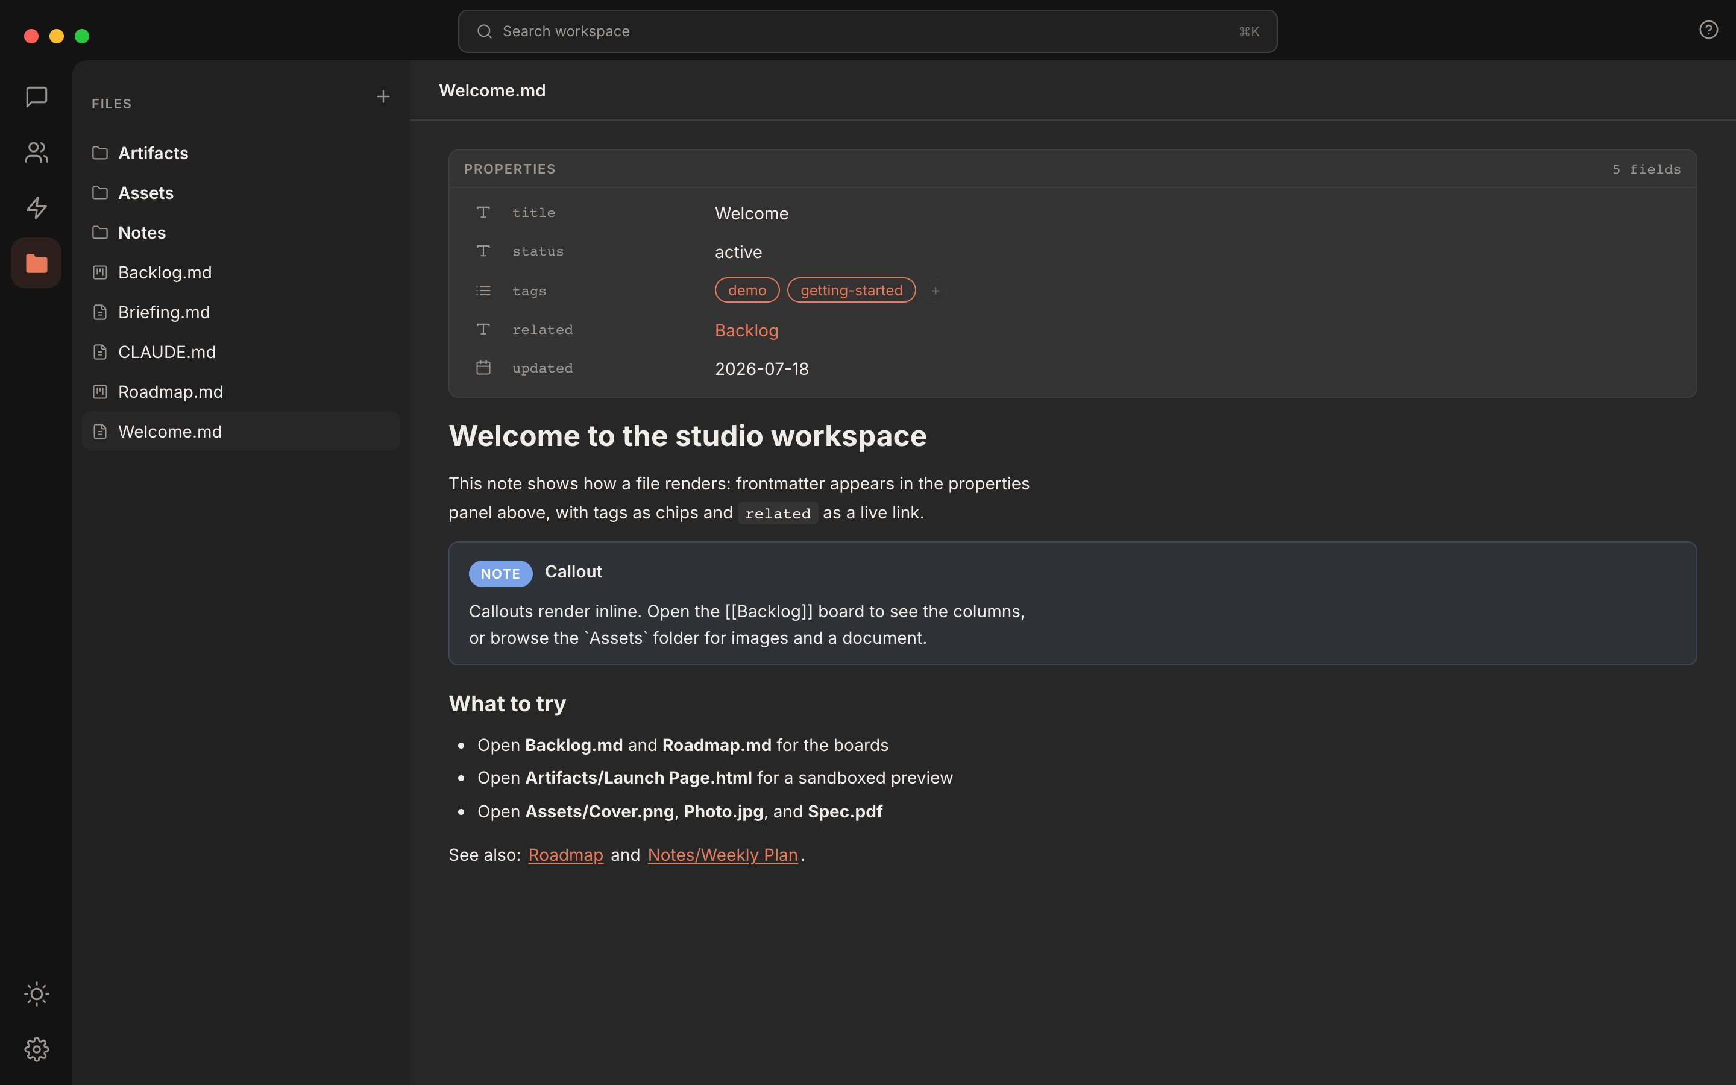Open the people/team icon in sidebar
Viewport: 1736px width, 1085px height.
[x=37, y=152]
